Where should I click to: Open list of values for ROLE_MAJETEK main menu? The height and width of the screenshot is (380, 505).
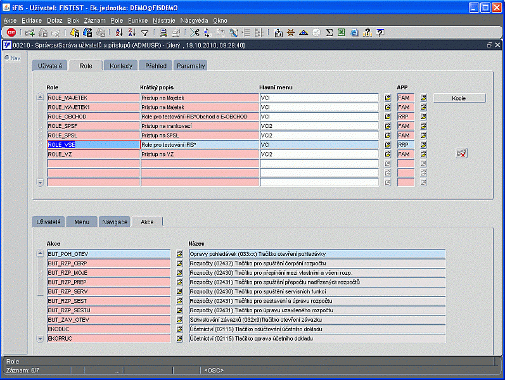coord(388,98)
